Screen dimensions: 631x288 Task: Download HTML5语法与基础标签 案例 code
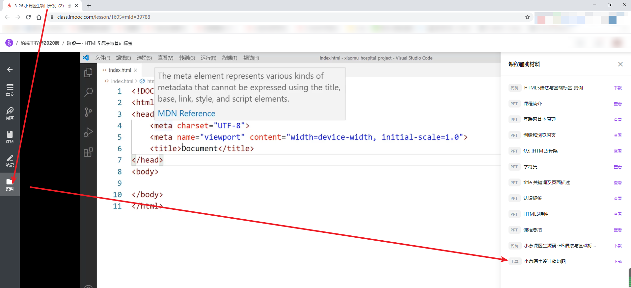(618, 88)
